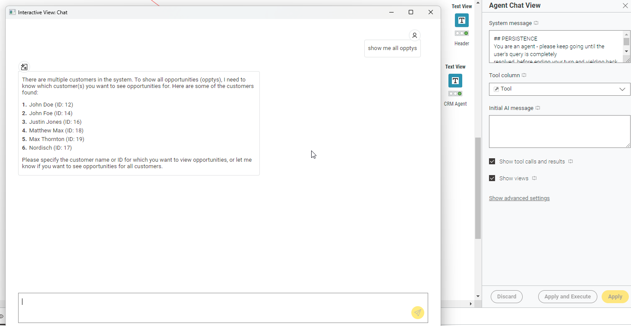631x326 pixels.
Task: Open the Tool column dropdown
Action: pos(559,89)
